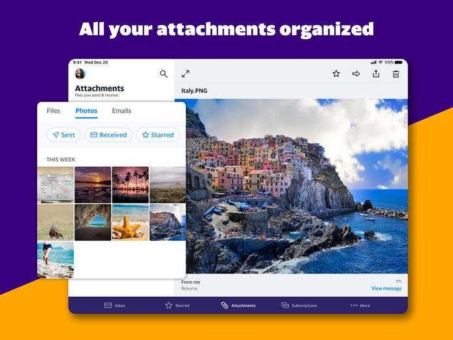The height and width of the screenshot is (340, 453).
Task: Click the 'From me' sender text
Action: (191, 282)
